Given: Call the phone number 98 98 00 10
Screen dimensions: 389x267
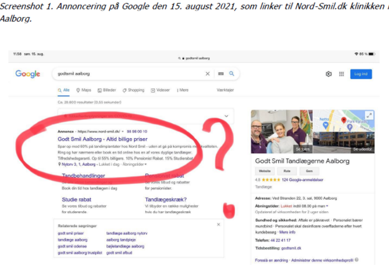Looking at the screenshot, I should pyautogui.click(x=137, y=132).
